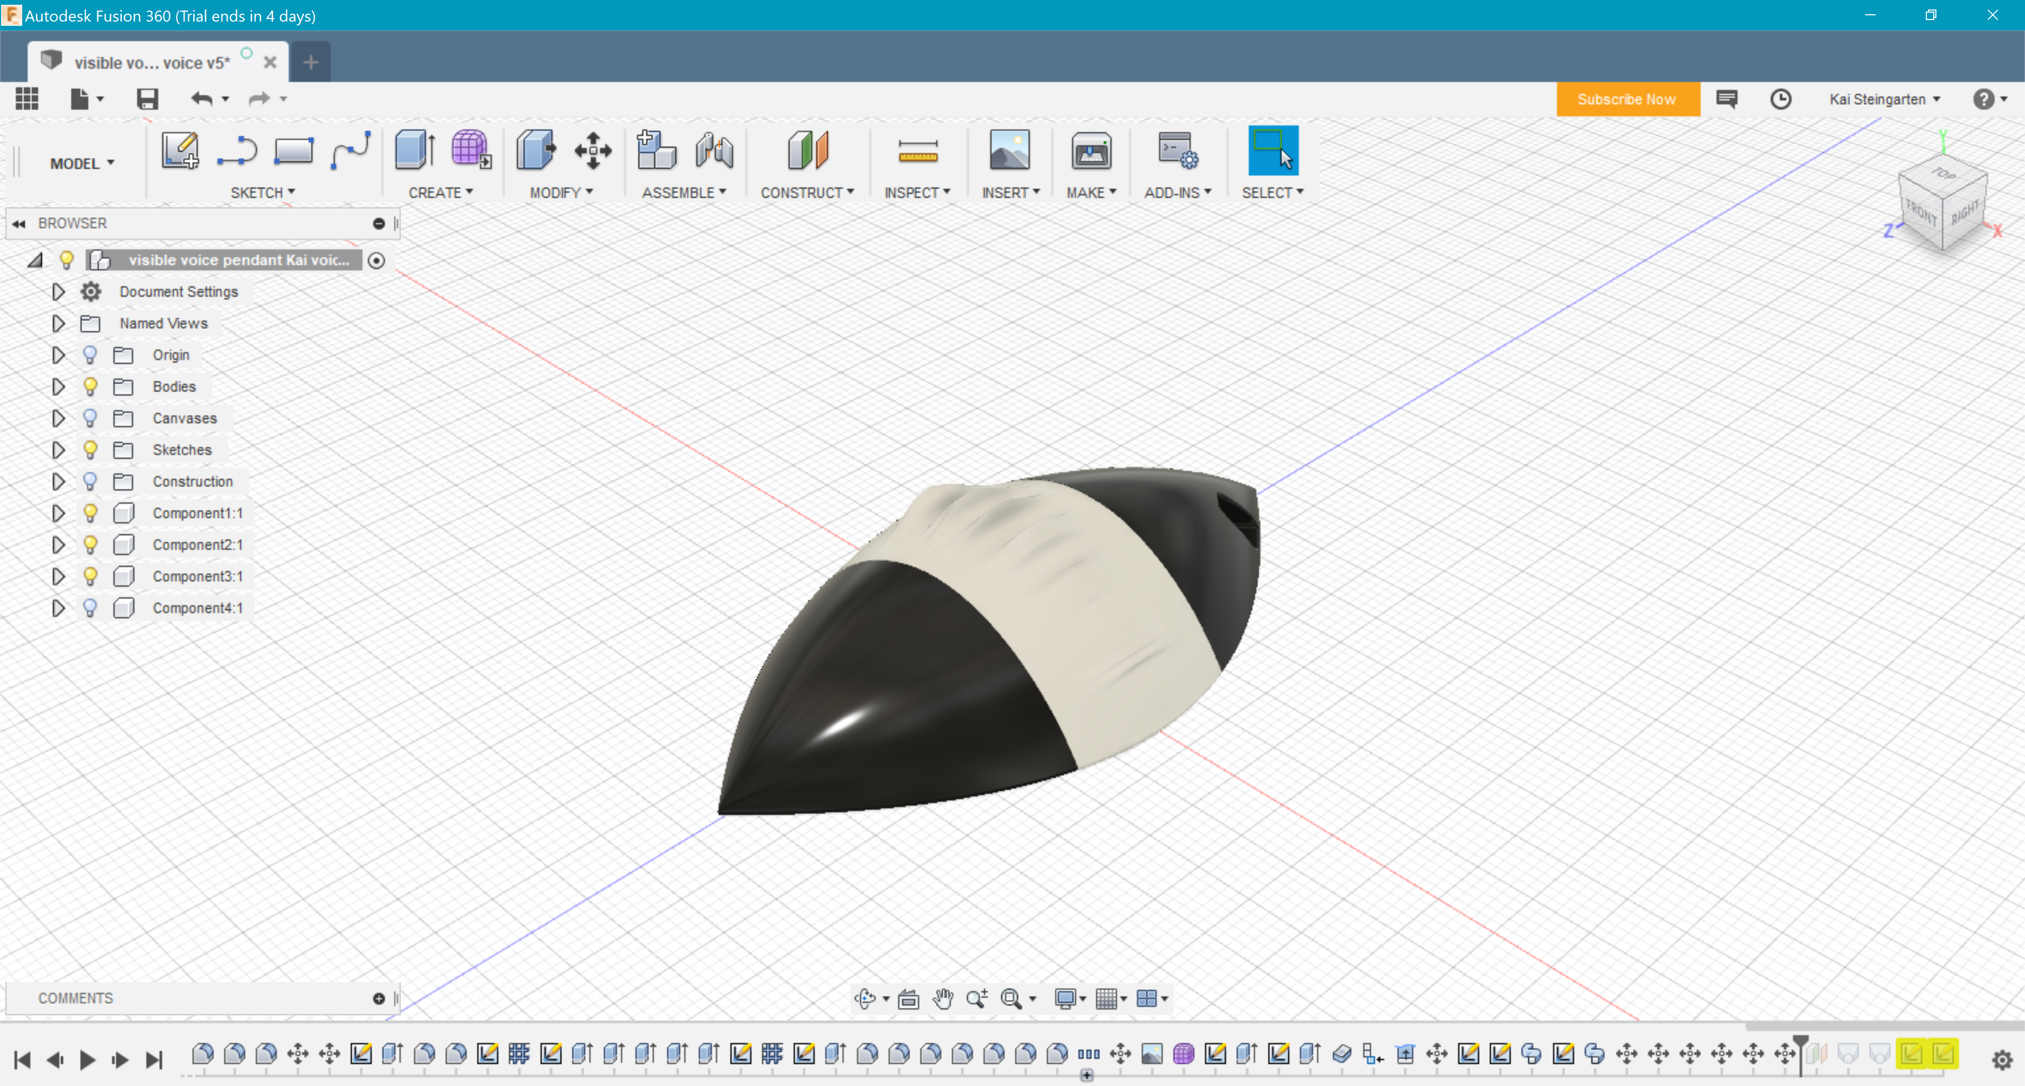Click the Save icon
2025x1086 pixels.
(x=147, y=98)
